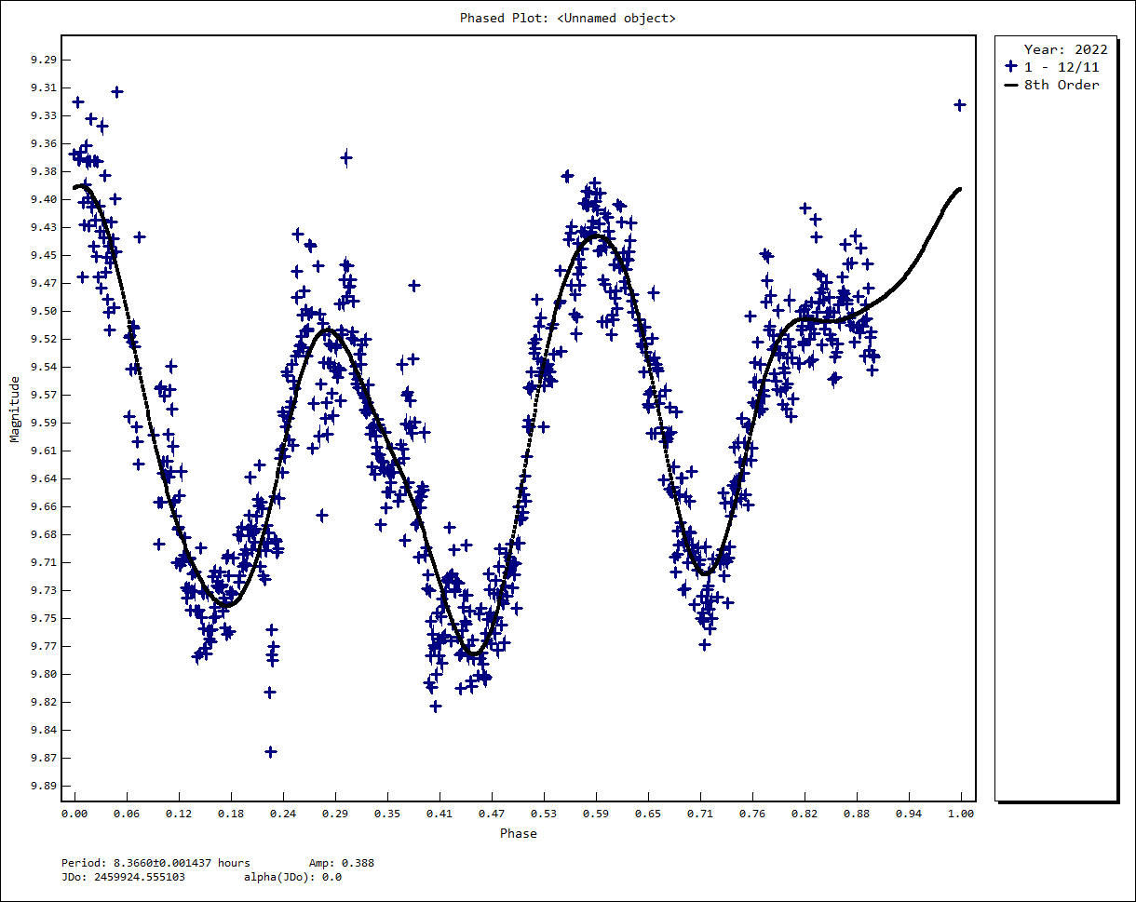Screen dimensions: 1136x902
Task: Click the 'Phase' x-axis label
Action: [x=518, y=833]
